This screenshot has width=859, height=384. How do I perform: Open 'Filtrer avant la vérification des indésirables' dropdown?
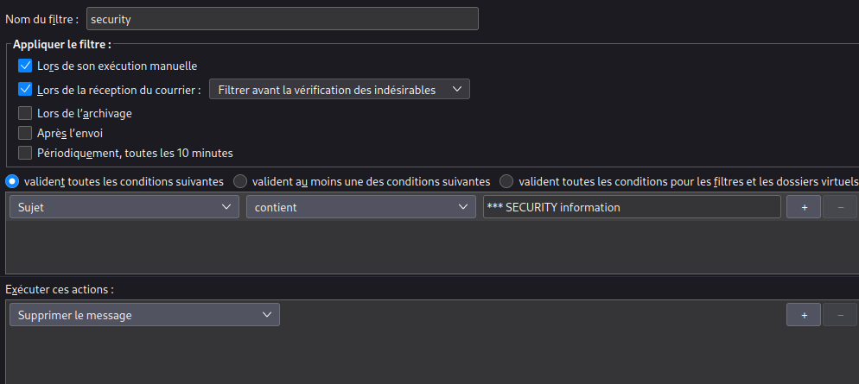(x=340, y=89)
